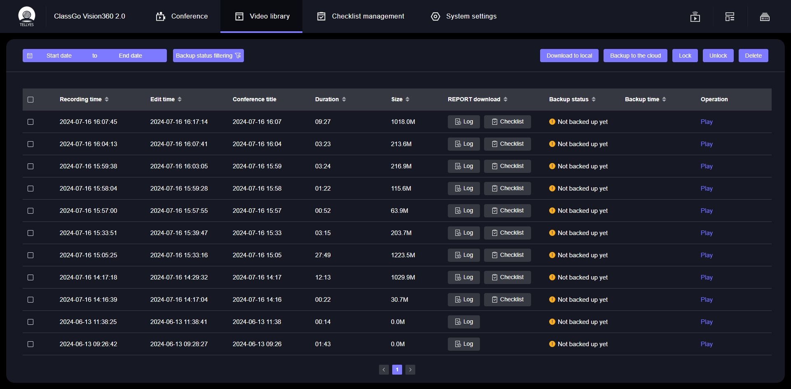Switch to the Conference tab
This screenshot has width=791, height=389.
point(182,16)
